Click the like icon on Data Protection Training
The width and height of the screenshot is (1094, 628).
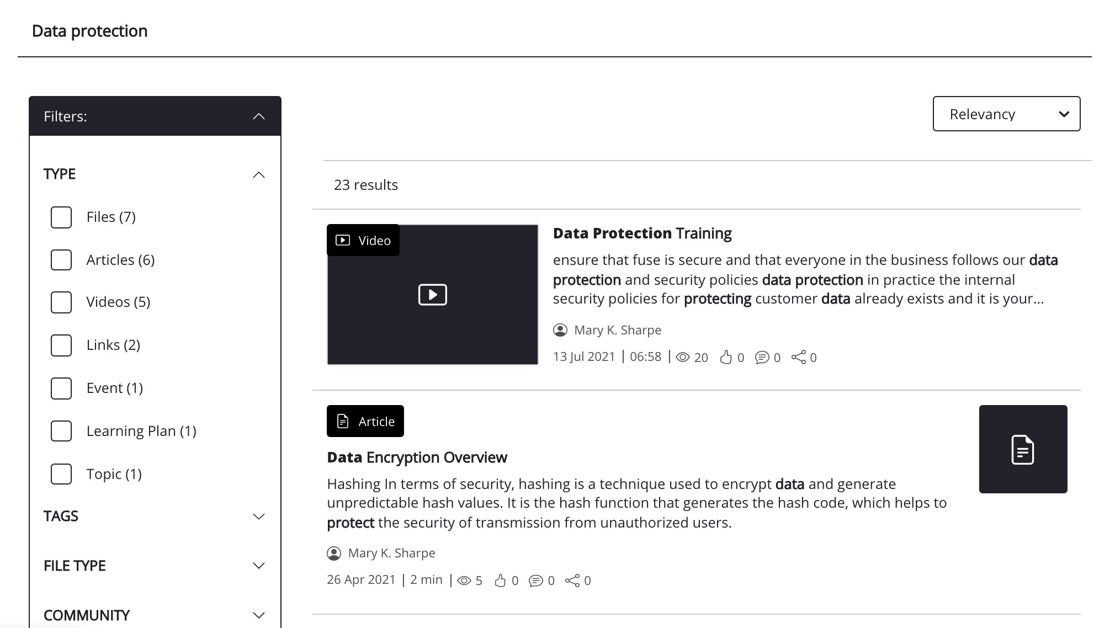click(726, 358)
